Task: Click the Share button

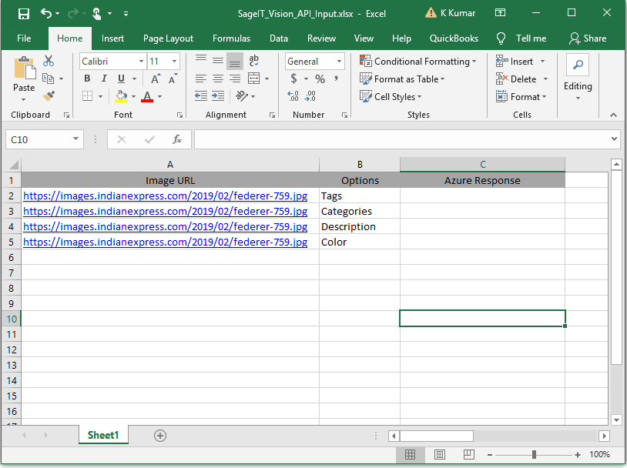Action: (588, 38)
